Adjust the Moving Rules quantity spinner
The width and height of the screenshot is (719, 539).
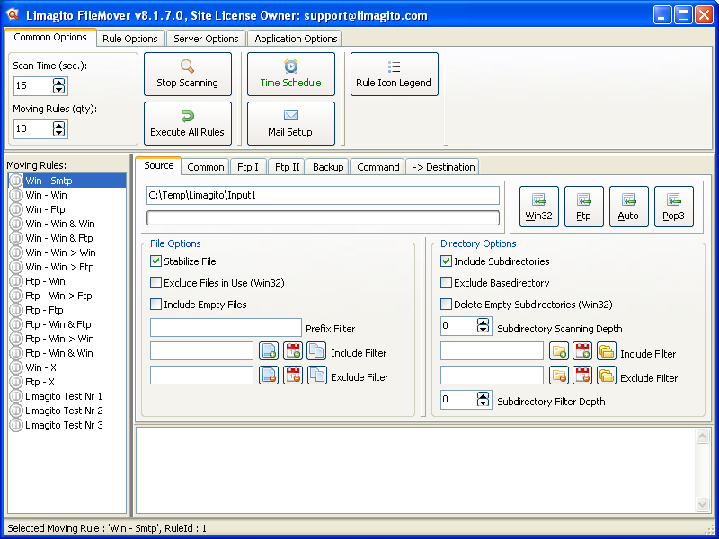59,129
